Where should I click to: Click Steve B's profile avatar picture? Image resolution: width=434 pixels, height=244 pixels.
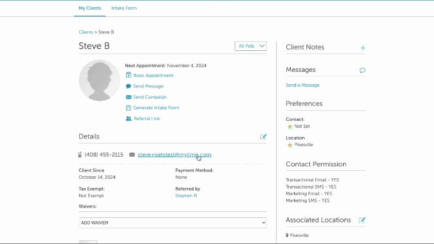99,80
